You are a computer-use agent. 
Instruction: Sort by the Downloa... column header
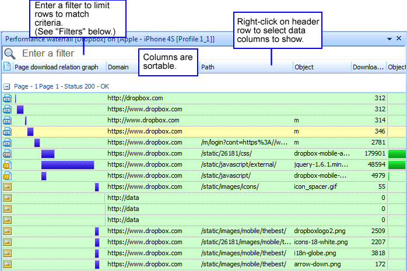369,67
